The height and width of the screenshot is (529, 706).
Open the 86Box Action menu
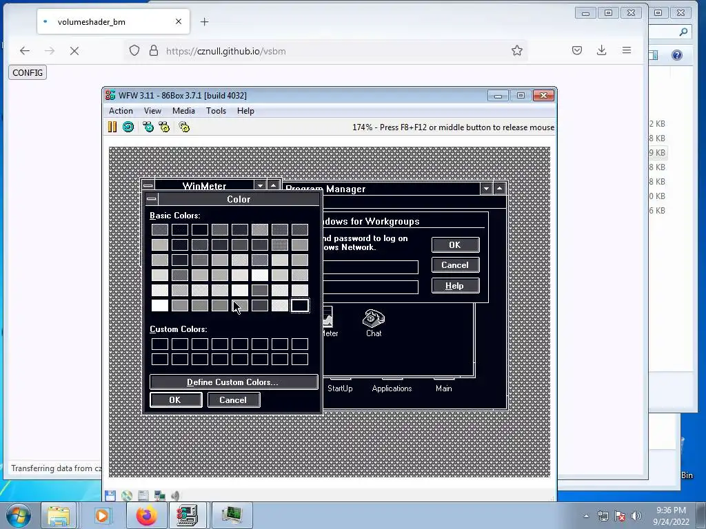121,111
